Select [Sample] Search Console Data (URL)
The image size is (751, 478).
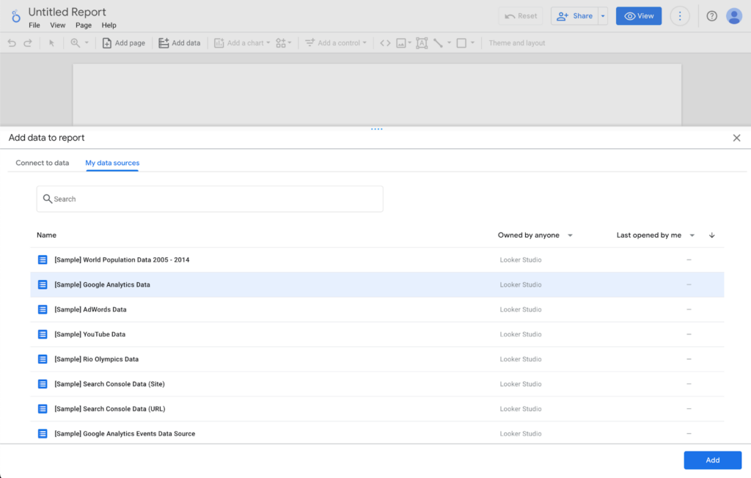coord(377,409)
